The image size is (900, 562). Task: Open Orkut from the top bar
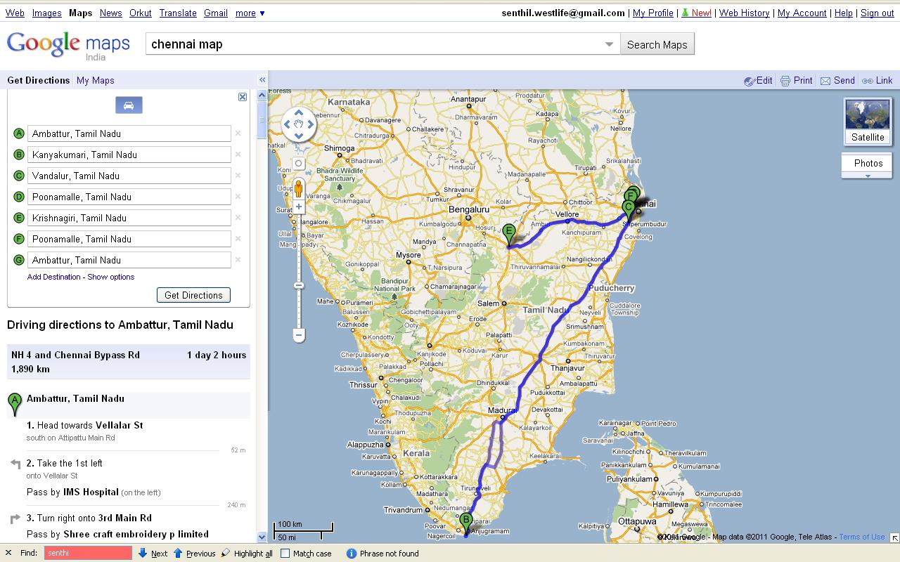coord(141,13)
